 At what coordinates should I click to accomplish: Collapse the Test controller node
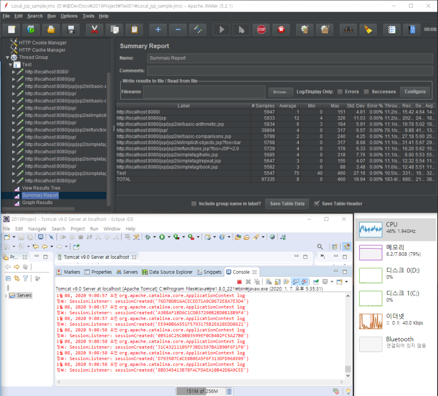tap(10, 65)
